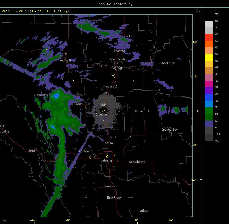
Task: Pick the lightest gray 70-80 dBZ swatch
Action: (x=209, y=24)
